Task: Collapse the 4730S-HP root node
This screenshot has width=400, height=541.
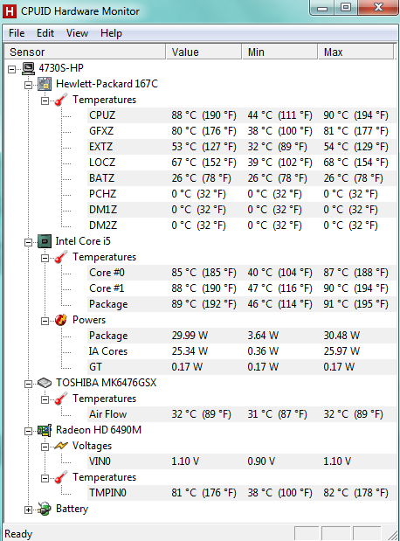Action: pos(12,69)
